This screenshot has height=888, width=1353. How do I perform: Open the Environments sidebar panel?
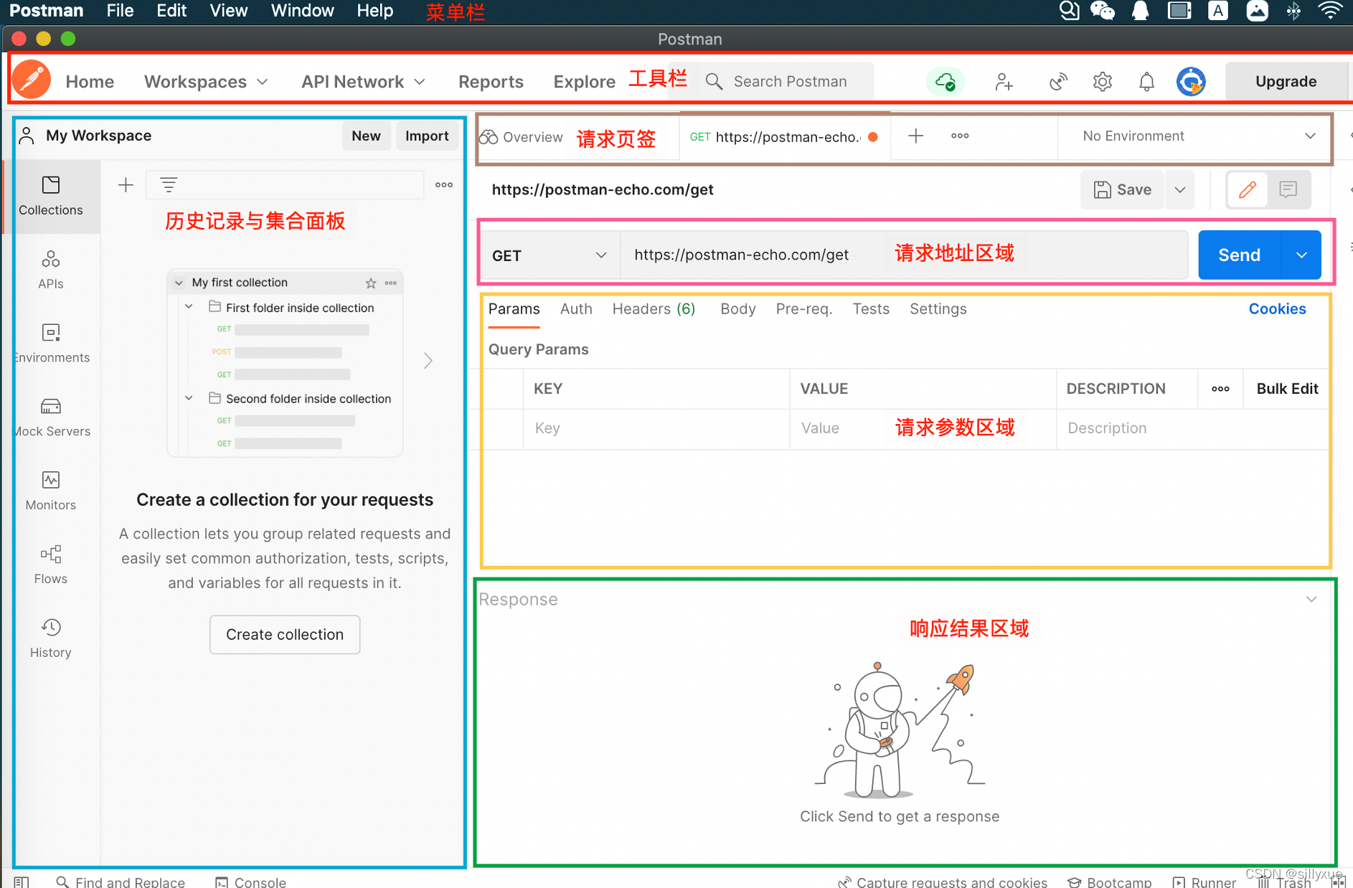click(51, 344)
